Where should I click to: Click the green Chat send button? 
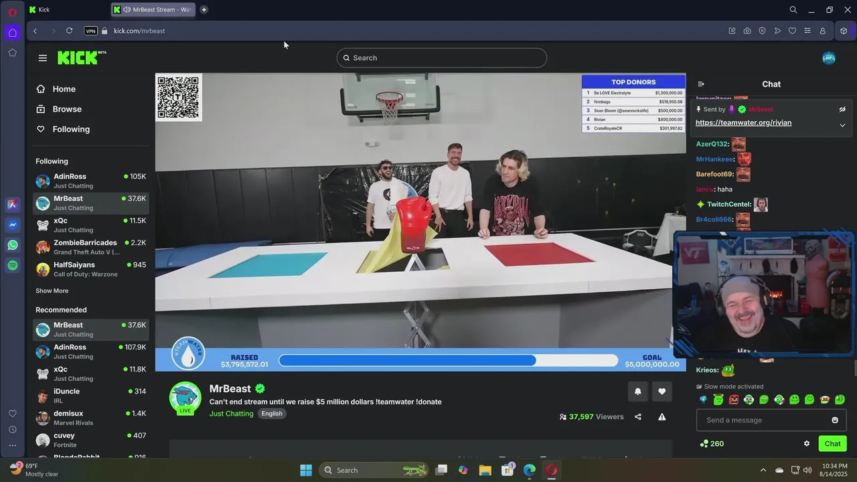[x=832, y=443]
